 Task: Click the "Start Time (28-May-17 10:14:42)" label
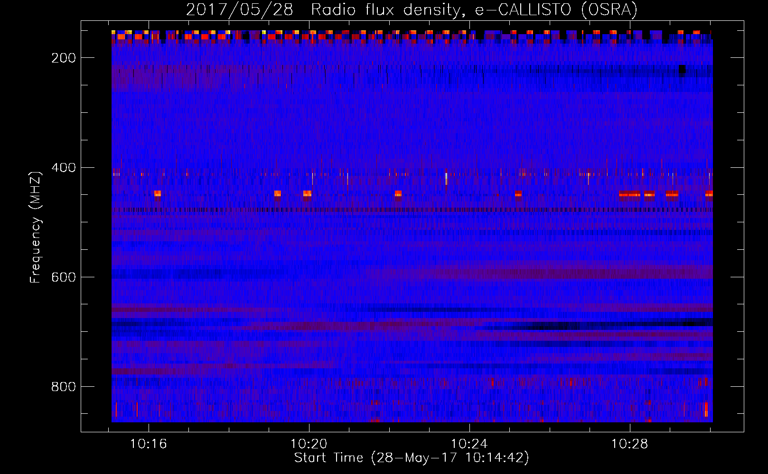[x=412, y=458]
